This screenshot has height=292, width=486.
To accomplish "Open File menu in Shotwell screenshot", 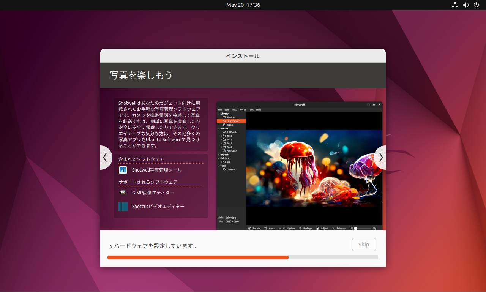I will tap(220, 110).
